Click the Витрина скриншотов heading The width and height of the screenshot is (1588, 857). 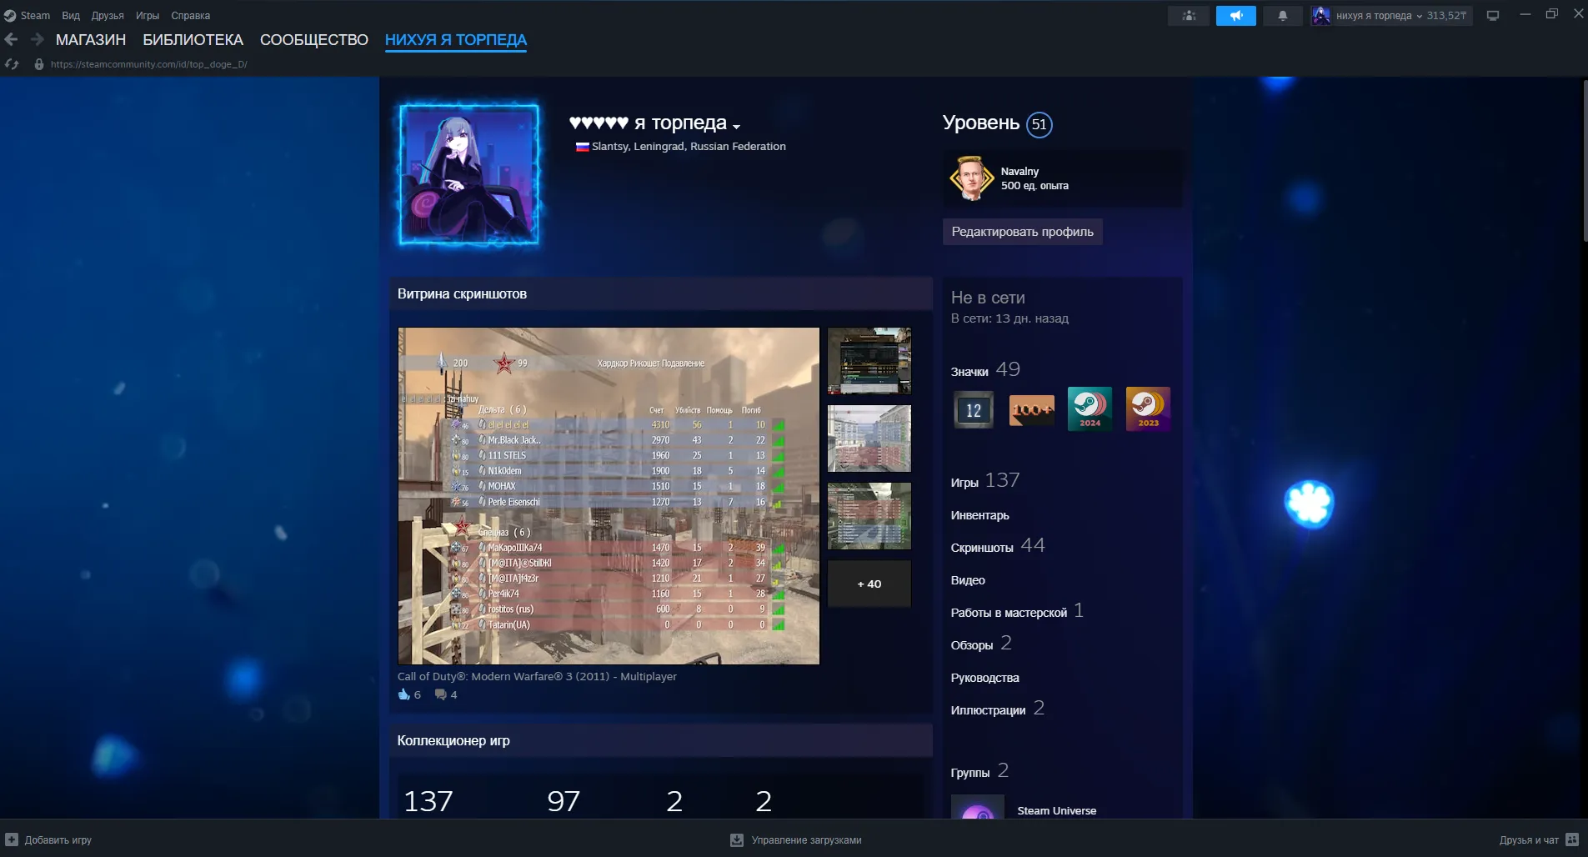tap(462, 293)
